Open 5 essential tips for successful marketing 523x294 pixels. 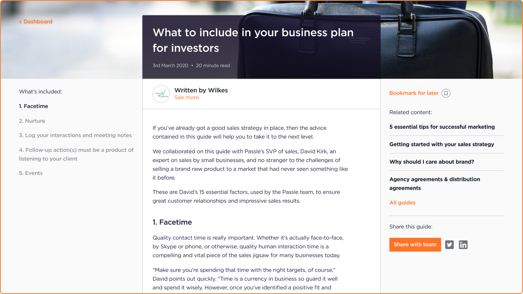coord(442,127)
